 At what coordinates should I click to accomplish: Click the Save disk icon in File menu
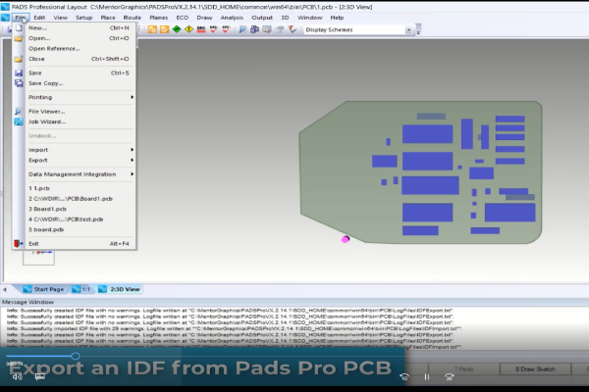coord(19,73)
